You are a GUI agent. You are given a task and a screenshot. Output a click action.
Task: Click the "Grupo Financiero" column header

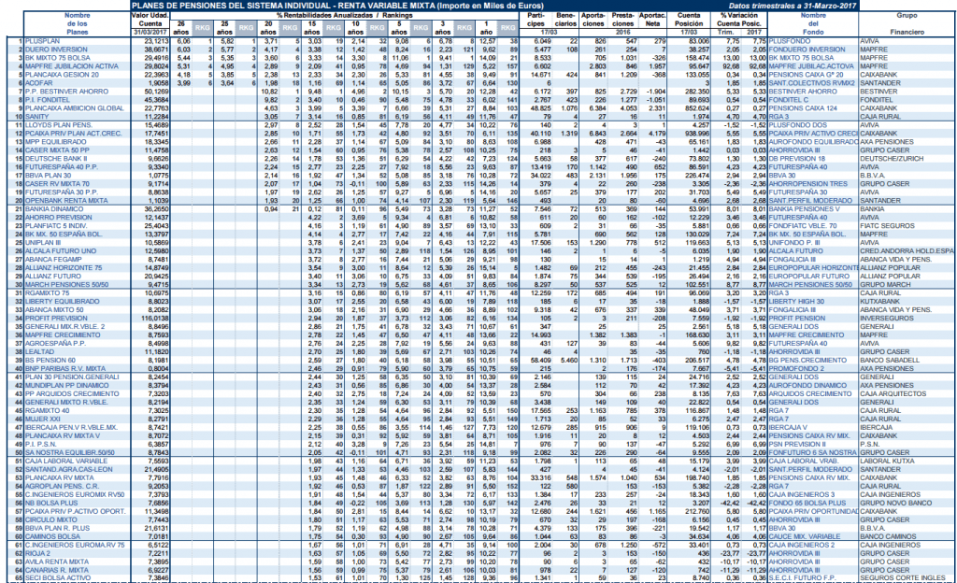(907, 23)
